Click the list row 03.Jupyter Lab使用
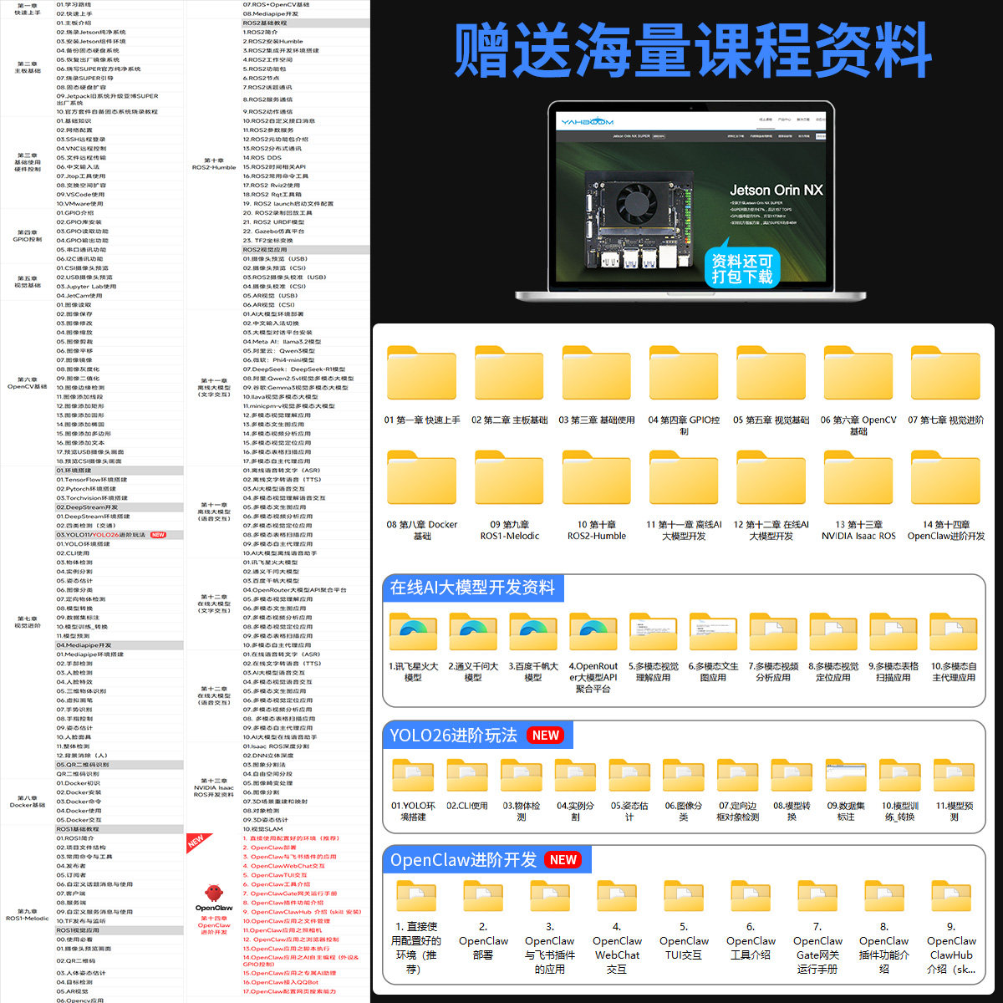1003x1003 pixels. pos(84,287)
